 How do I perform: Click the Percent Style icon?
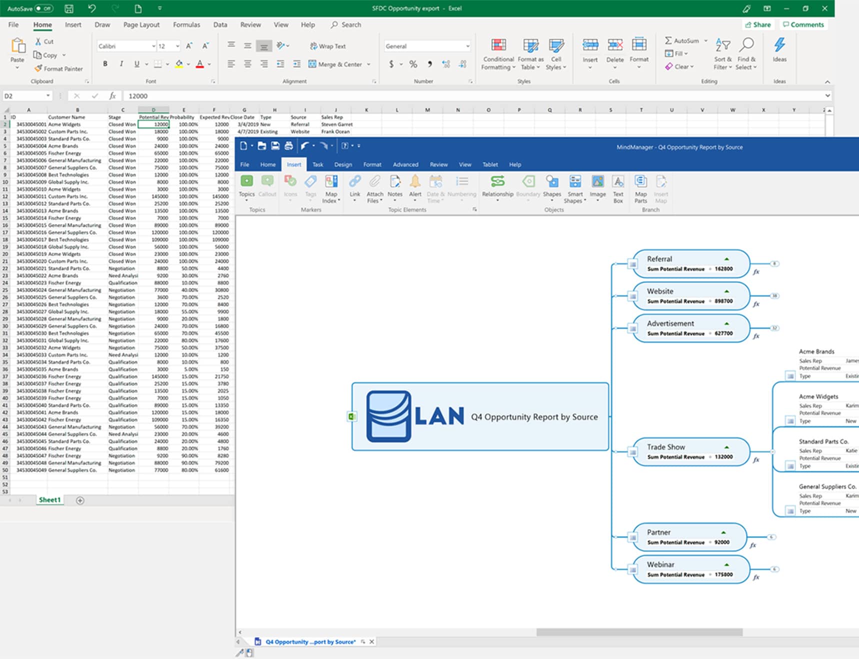(413, 64)
